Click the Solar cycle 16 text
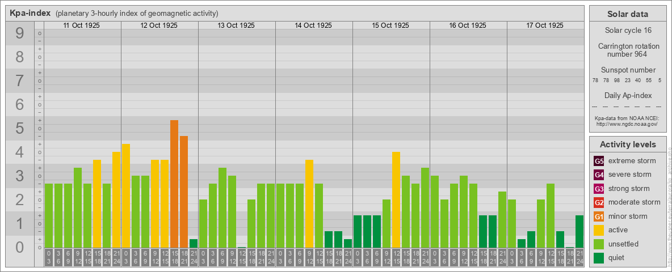 click(627, 31)
